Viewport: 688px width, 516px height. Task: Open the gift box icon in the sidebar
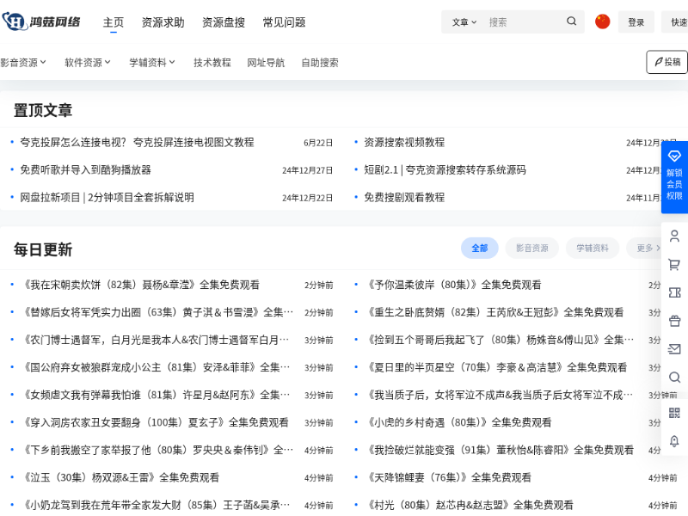674,321
